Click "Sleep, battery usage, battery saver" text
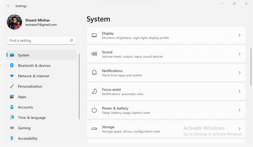The height and width of the screenshot is (147, 253). tap(126, 113)
